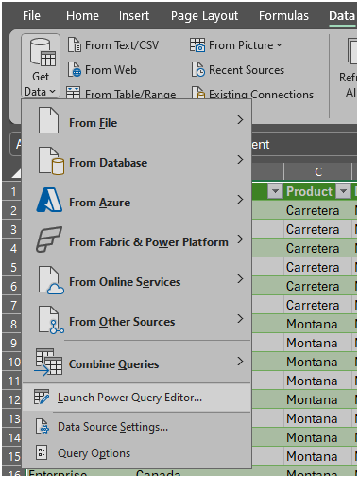Screen dimensions: 359x478
Task: Click the Recent Sources clock icon
Action: [198, 69]
